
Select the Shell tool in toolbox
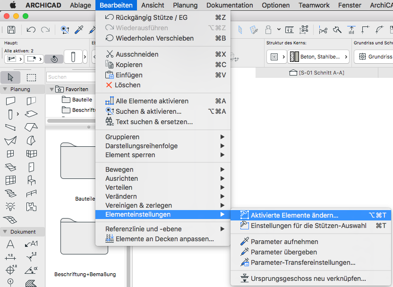pos(10,141)
